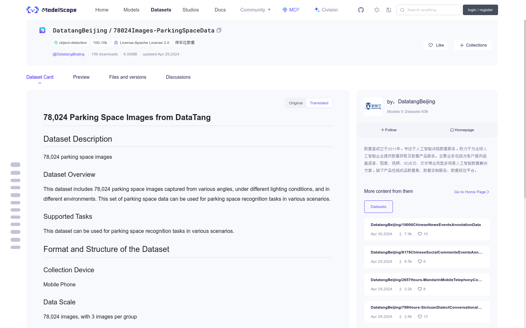Viewport: 526px width, 328px height.
Task: Click the object-detection tag icon
Action: (x=56, y=43)
